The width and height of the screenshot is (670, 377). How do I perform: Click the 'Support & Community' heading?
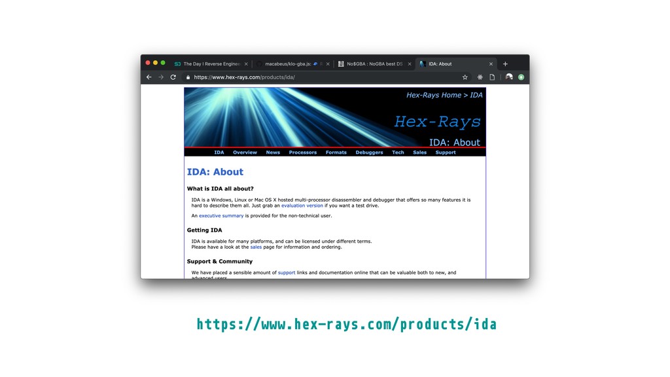[x=220, y=262]
